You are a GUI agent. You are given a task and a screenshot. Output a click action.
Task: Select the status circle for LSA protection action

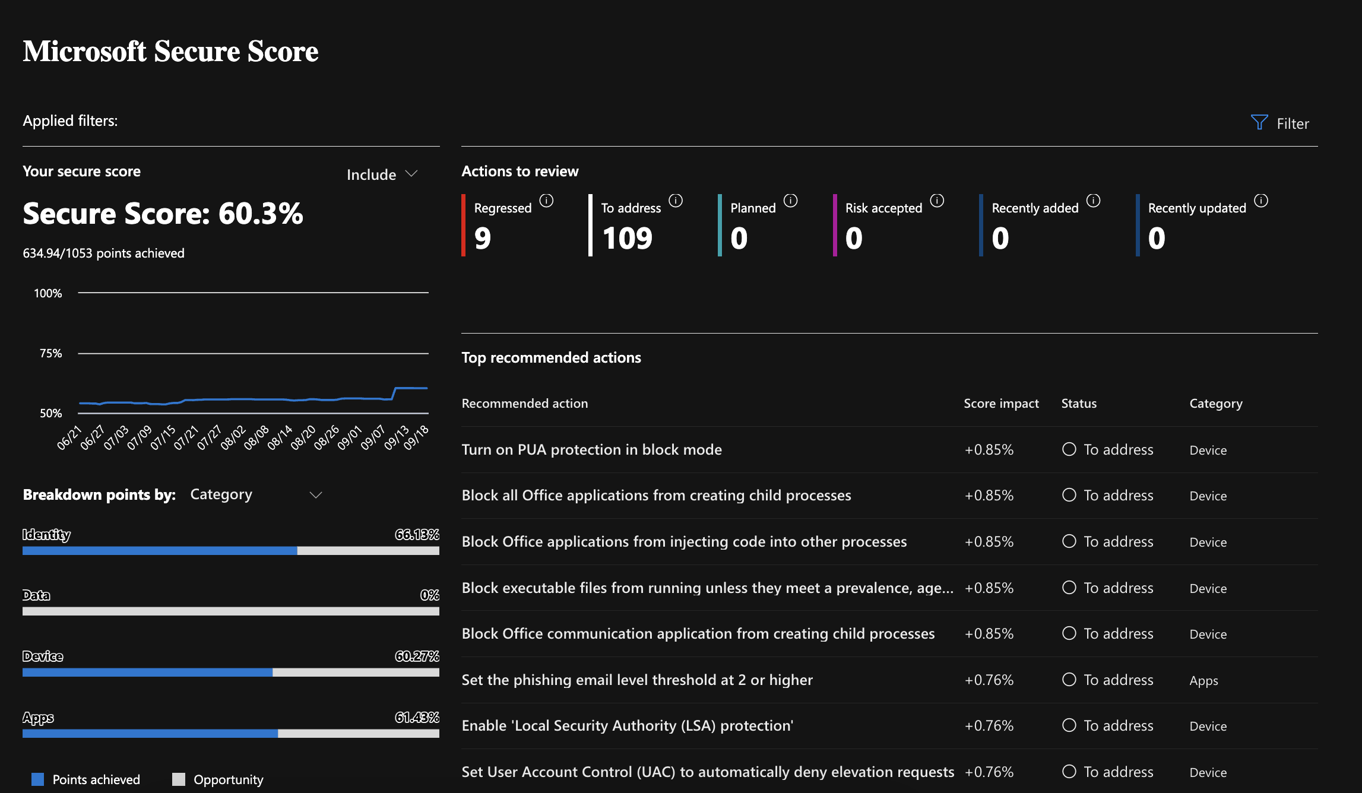click(x=1070, y=725)
